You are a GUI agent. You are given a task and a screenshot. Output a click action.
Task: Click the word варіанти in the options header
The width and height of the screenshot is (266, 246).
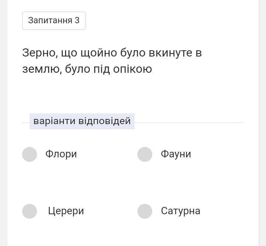(54, 121)
